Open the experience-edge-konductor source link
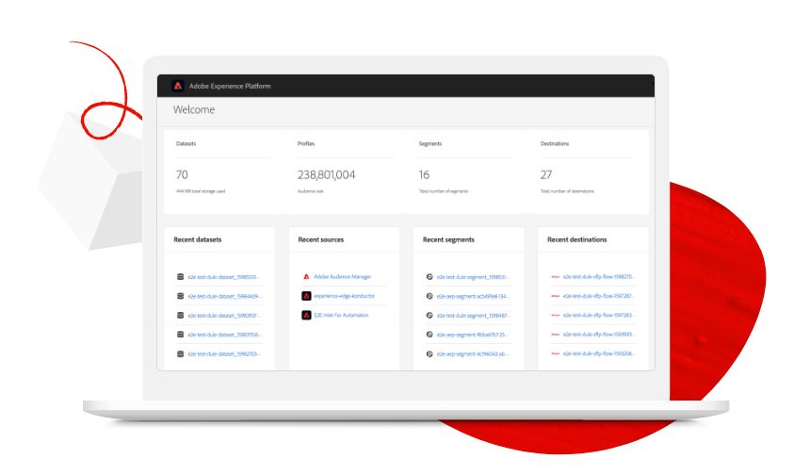810x475 pixels. pyautogui.click(x=345, y=296)
